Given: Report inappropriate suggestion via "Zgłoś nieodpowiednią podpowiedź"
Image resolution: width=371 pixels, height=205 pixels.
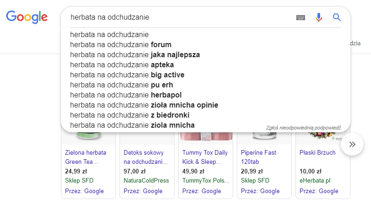Looking at the screenshot, I should [303, 127].
